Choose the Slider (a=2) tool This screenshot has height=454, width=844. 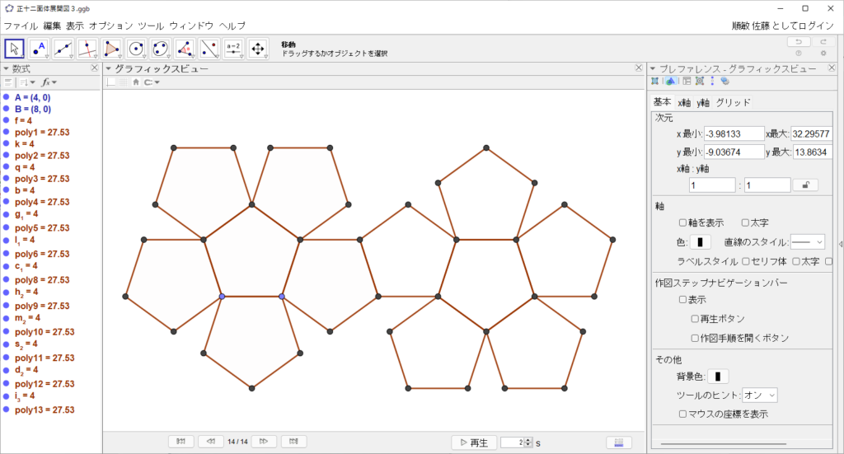pyautogui.click(x=233, y=49)
